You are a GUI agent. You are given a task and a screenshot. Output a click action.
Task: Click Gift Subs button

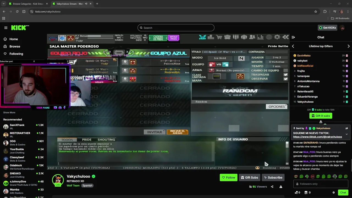pyautogui.click(x=249, y=178)
